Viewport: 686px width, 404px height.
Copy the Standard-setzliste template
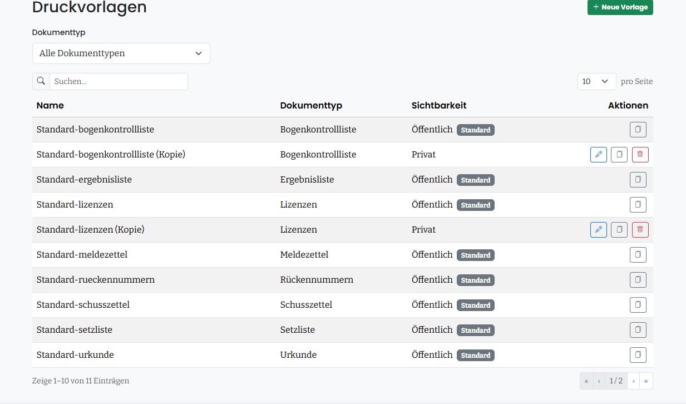click(638, 330)
